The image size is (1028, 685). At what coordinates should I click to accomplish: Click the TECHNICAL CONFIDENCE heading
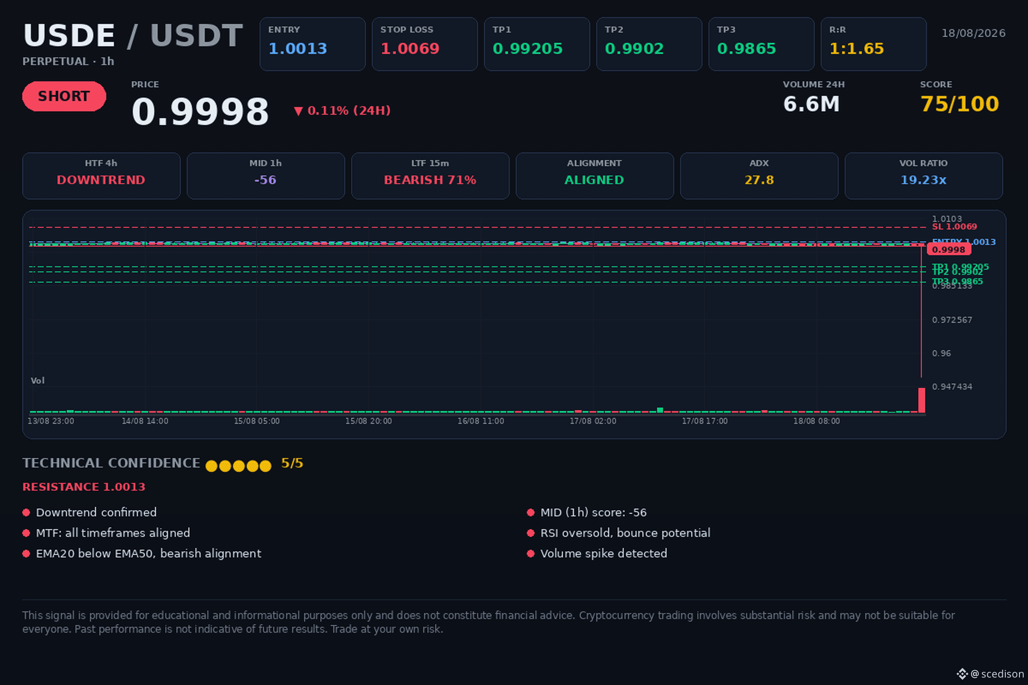pos(111,463)
